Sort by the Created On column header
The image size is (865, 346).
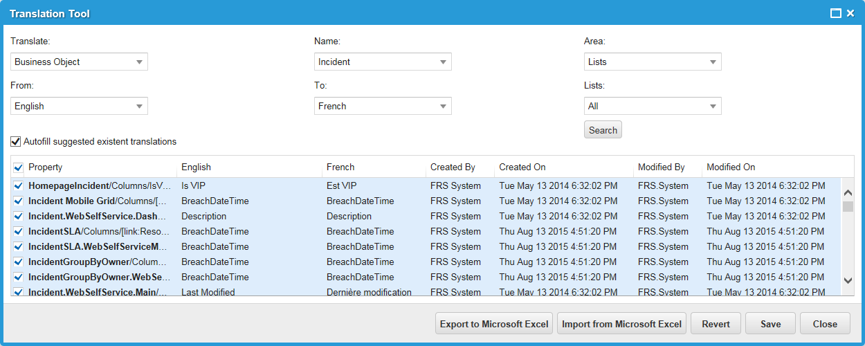tap(522, 167)
